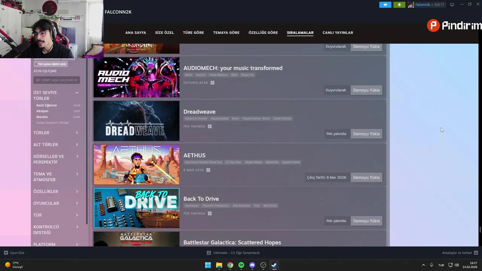
Task: Click the Falconn2k profile avatar
Action: (411, 5)
